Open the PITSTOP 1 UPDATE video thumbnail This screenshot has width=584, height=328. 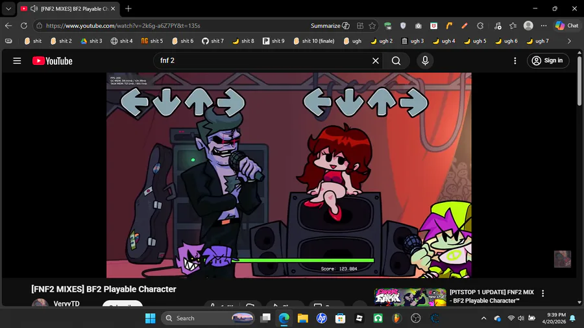[x=410, y=297]
